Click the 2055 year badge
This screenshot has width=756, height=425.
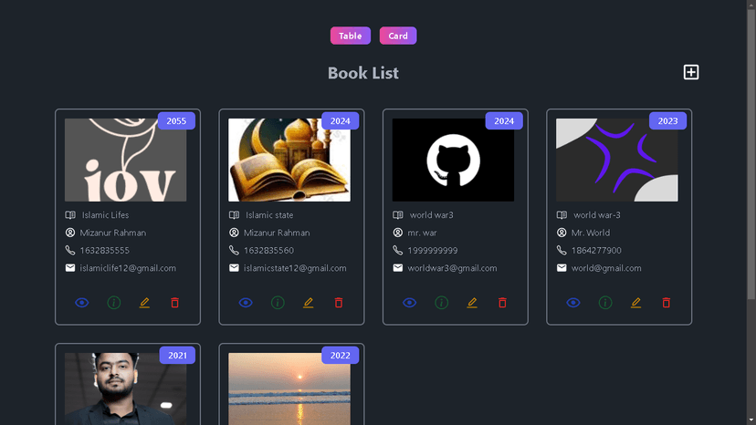tap(176, 121)
